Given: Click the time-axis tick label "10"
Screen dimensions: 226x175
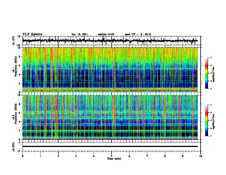Looking at the screenshot, I should (x=201, y=156).
